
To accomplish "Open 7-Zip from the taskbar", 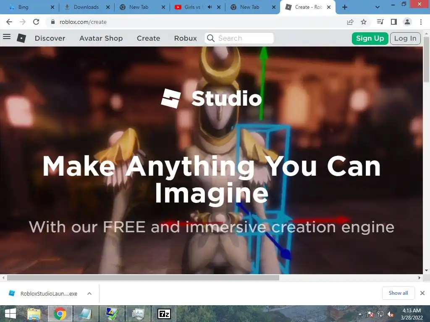I will click(164, 314).
